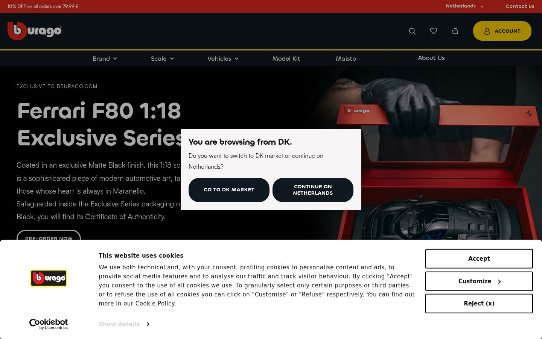
Task: Open the Cookiebot by Usercentrics logo
Action: tap(49, 324)
